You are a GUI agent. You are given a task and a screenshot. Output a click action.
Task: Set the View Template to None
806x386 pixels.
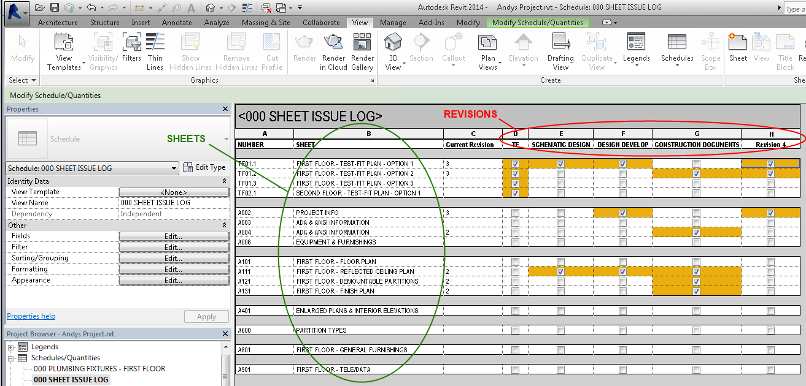coord(174,192)
